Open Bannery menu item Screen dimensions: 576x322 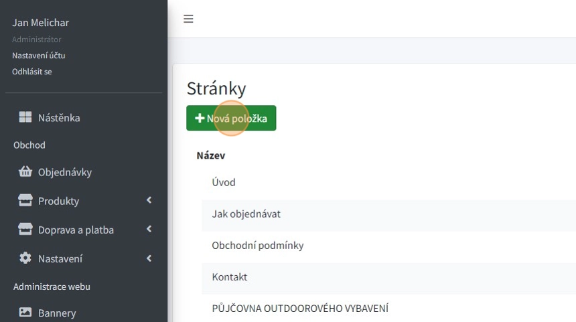57,313
